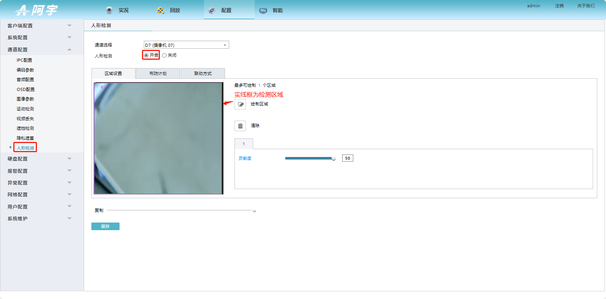The height and width of the screenshot is (299, 606).
Task: Click the 关于我们 link
Action: tap(586, 6)
